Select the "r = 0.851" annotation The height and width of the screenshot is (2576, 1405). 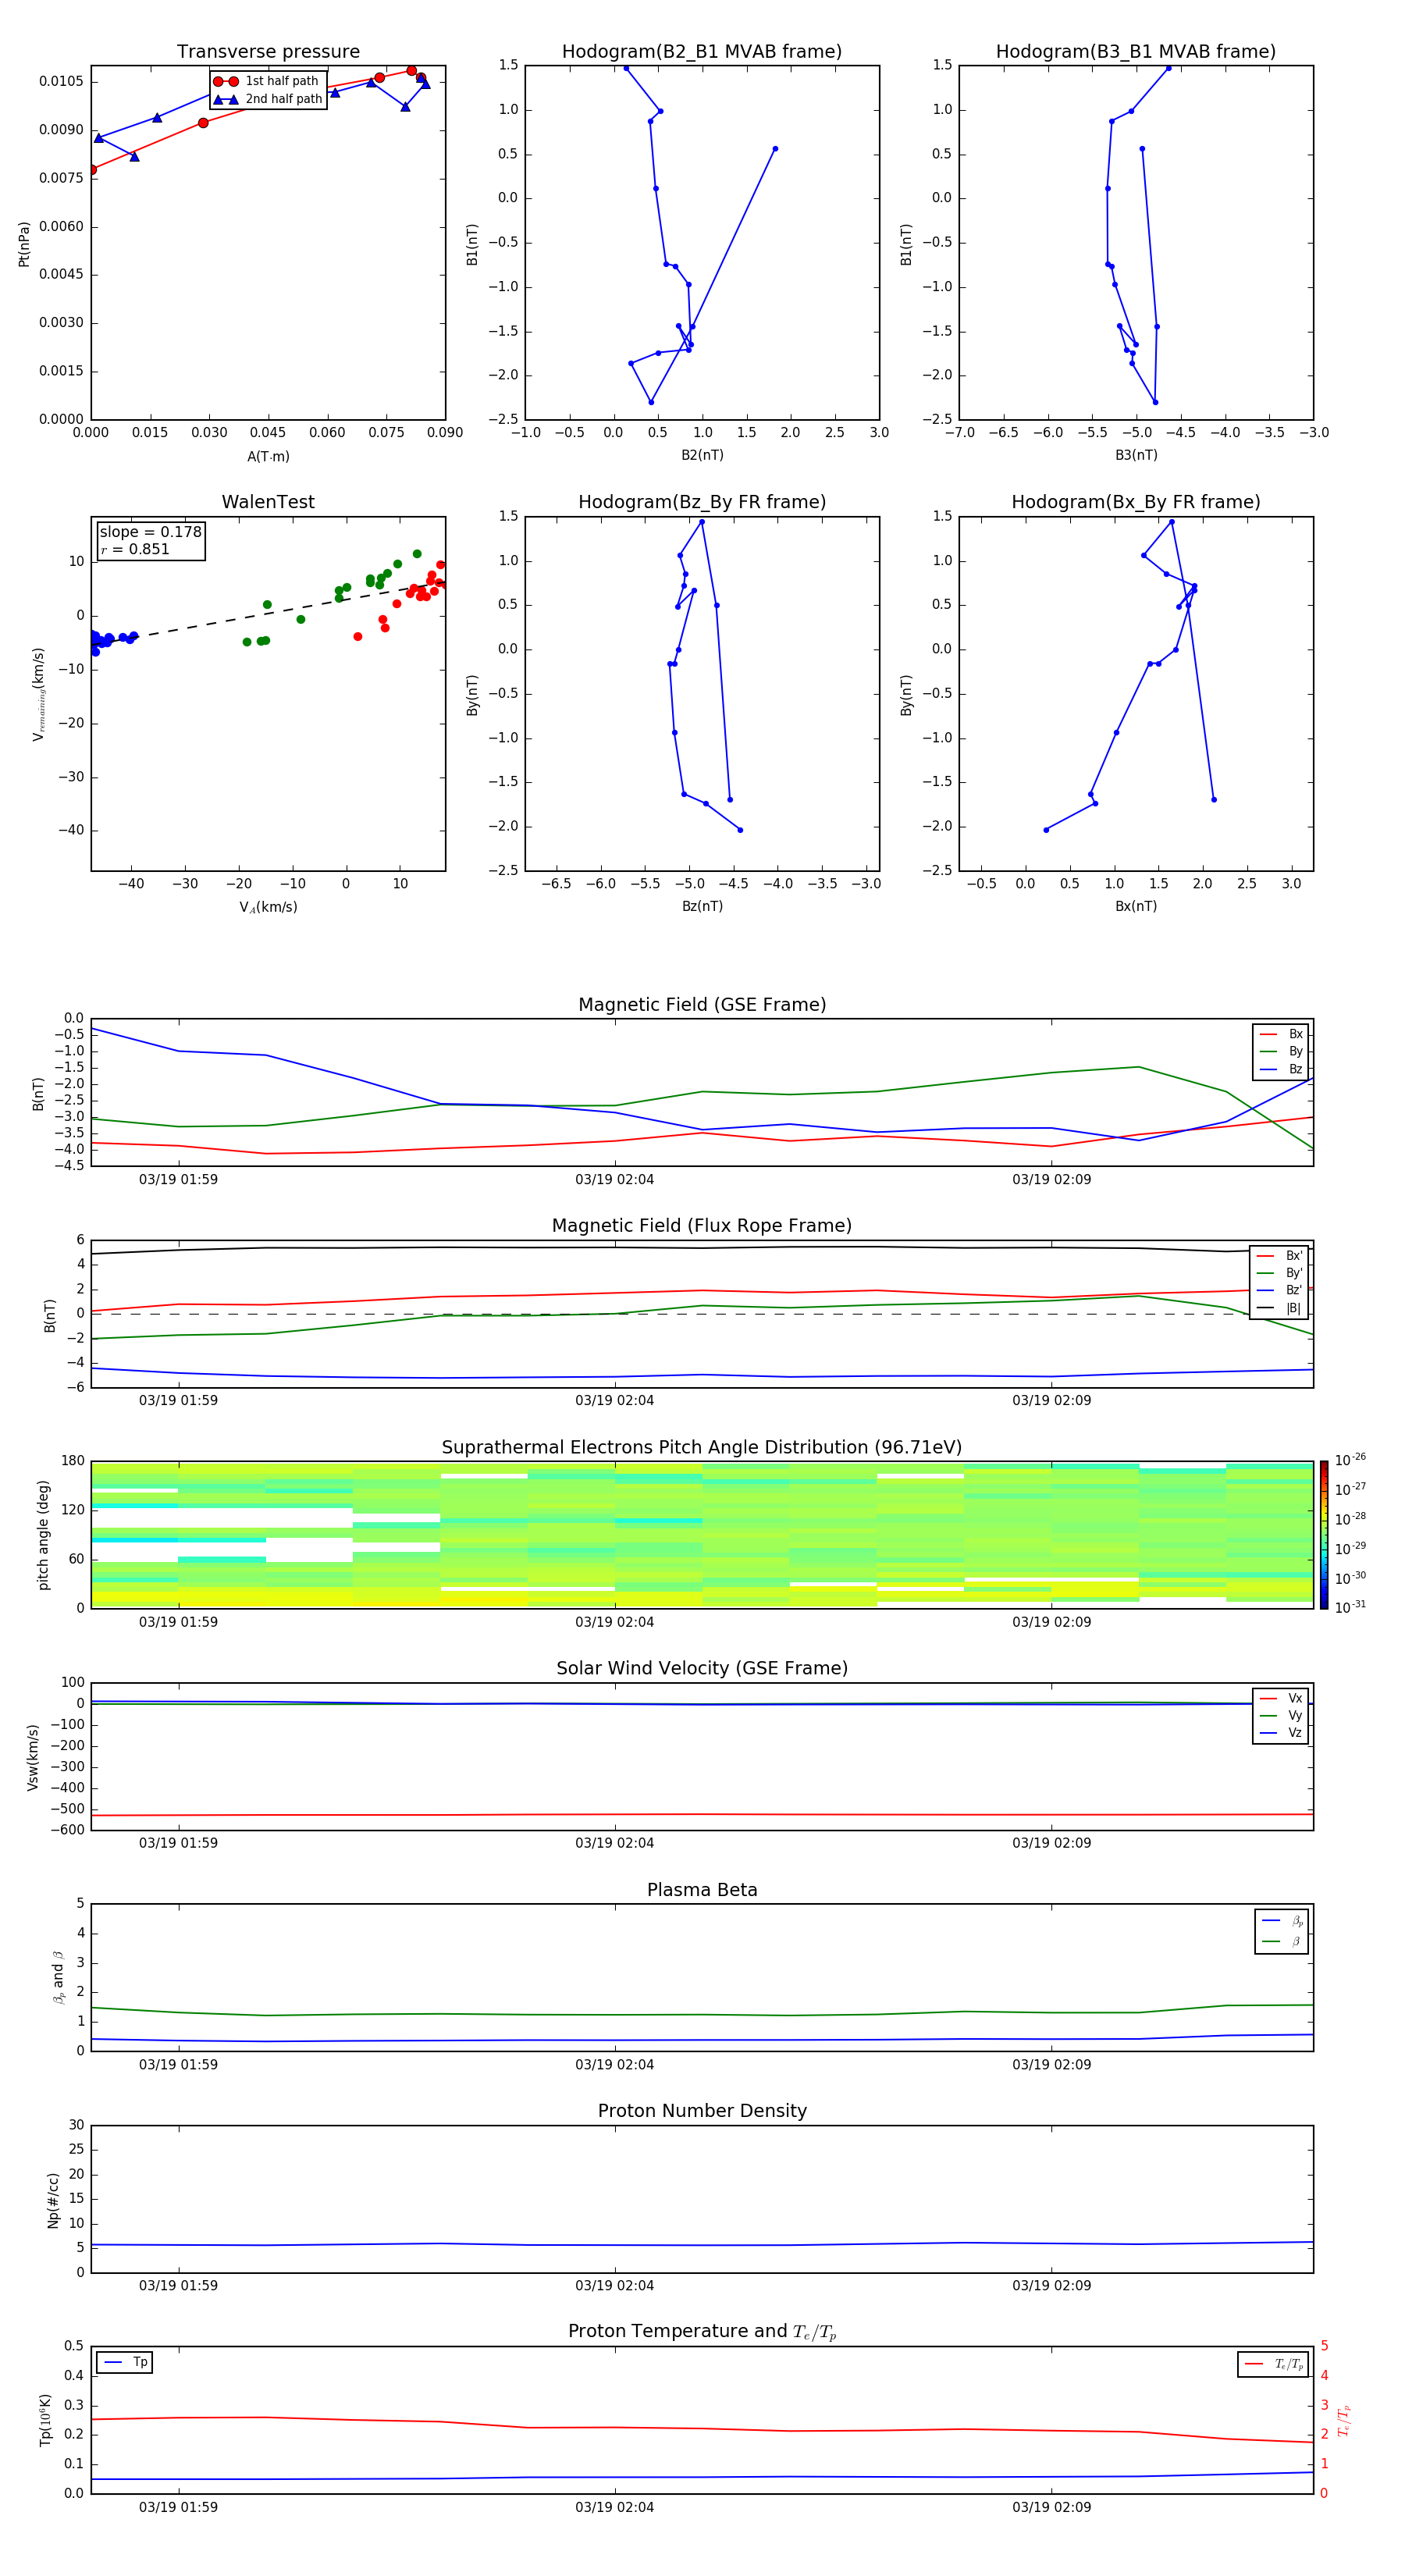coord(135,549)
